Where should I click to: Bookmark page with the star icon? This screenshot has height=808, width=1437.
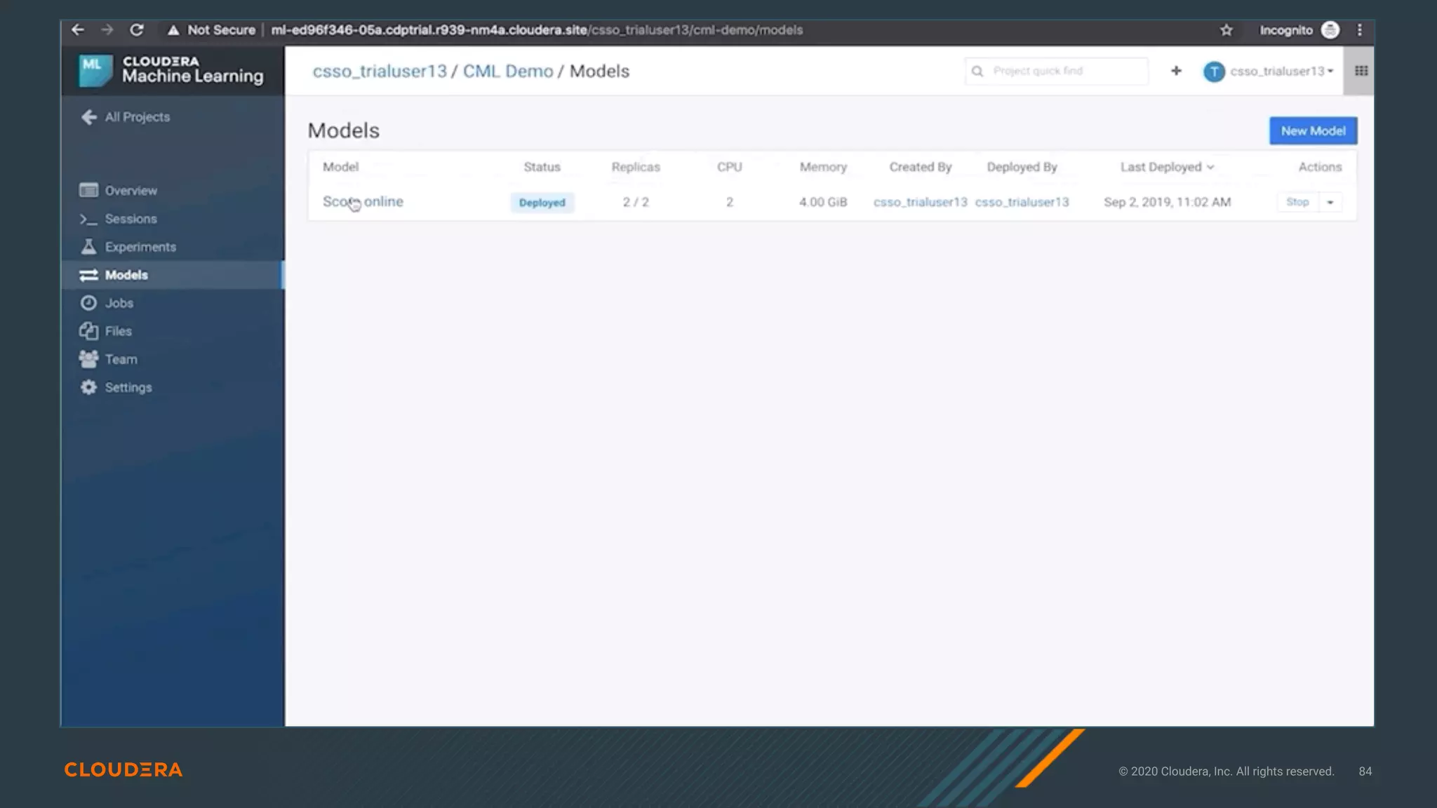[1226, 30]
